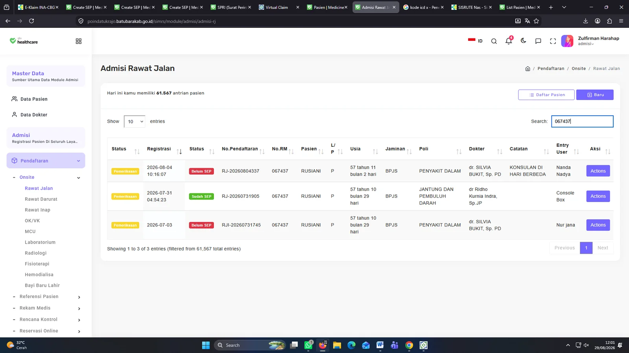Click Belum SEP badge in RJ-20260804337 row

click(202, 171)
